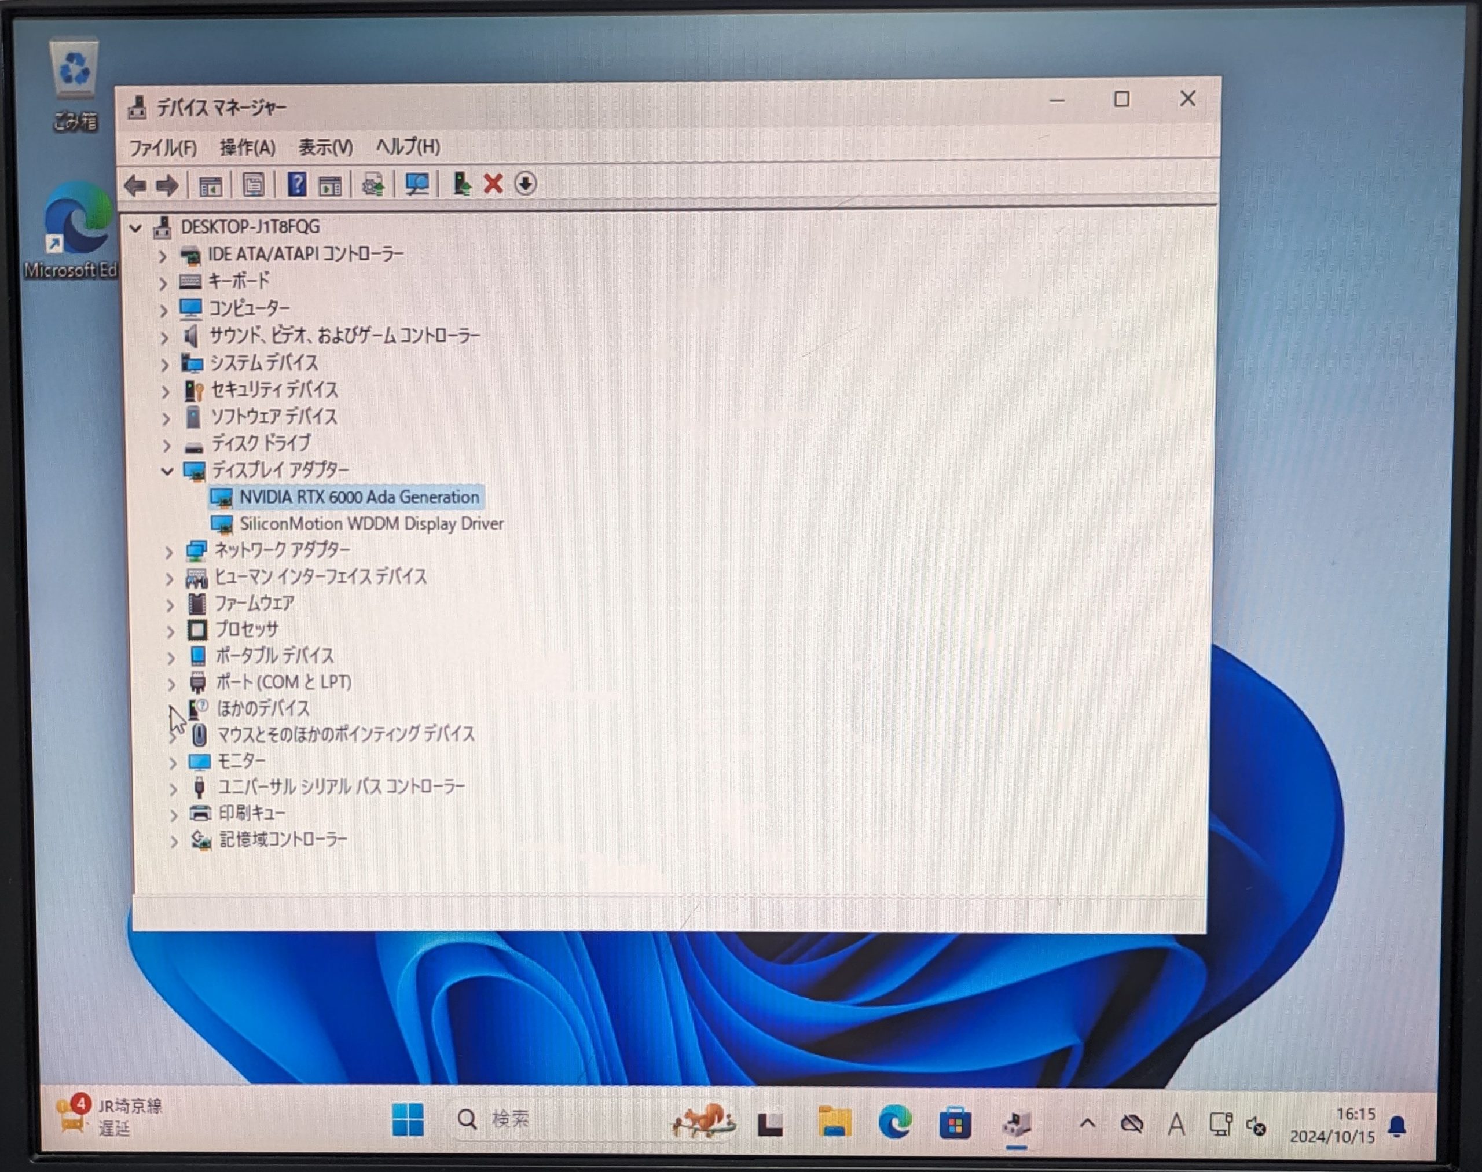Click the Disable device down-arrow icon
Screen dimensions: 1482x1172
[x=525, y=184]
